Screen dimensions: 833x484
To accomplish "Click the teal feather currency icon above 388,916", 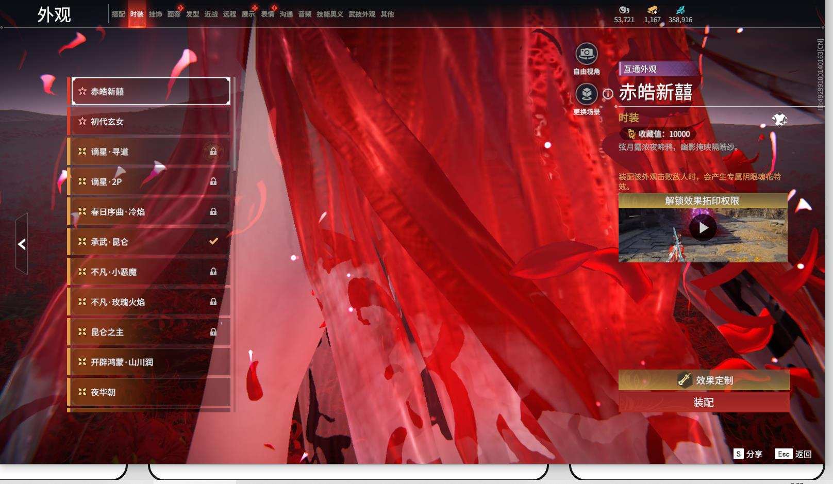I will pos(680,10).
